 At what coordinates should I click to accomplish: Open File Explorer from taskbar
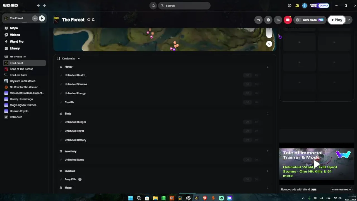coord(155,198)
